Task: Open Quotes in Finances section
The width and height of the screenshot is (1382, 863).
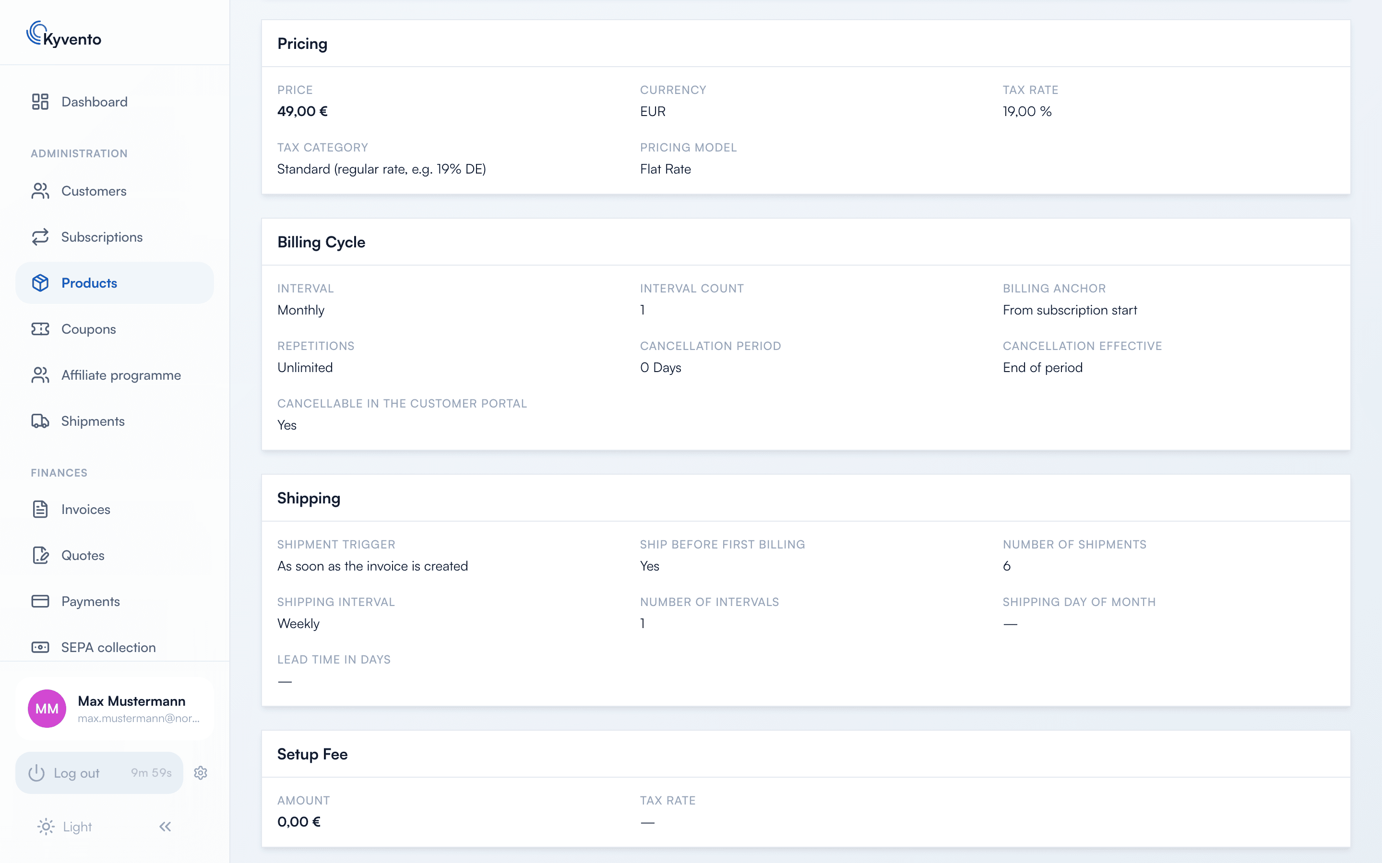Action: (x=115, y=555)
